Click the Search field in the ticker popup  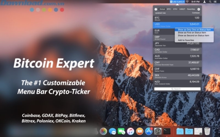coord(177,89)
